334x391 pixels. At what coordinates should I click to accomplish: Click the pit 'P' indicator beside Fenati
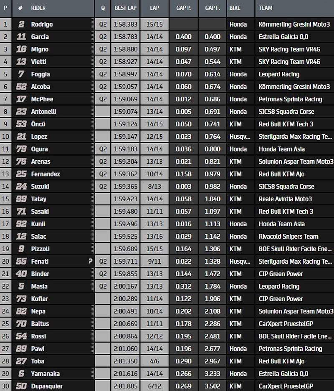[90, 261]
